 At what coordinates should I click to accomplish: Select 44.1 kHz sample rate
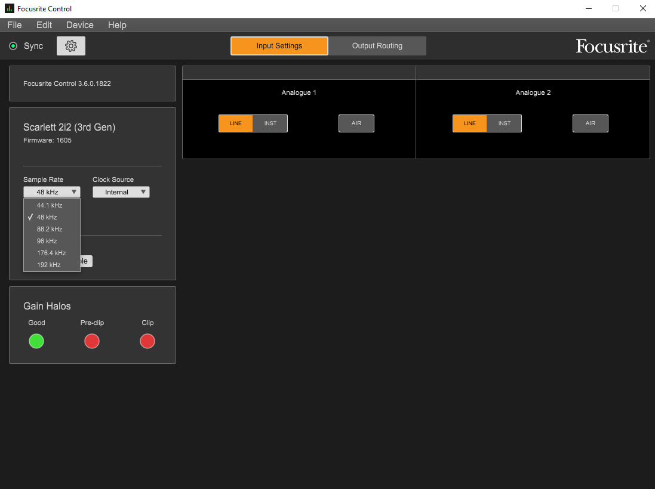click(52, 205)
